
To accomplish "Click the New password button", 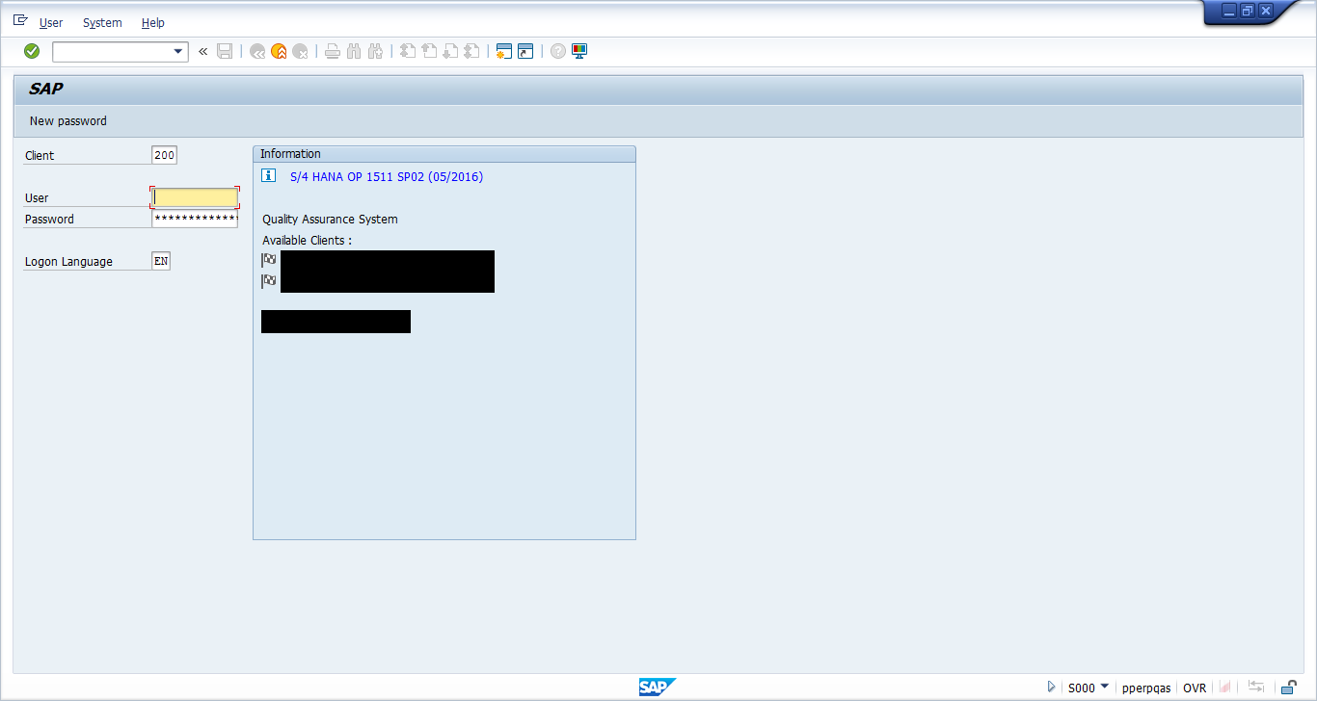I will [x=67, y=120].
